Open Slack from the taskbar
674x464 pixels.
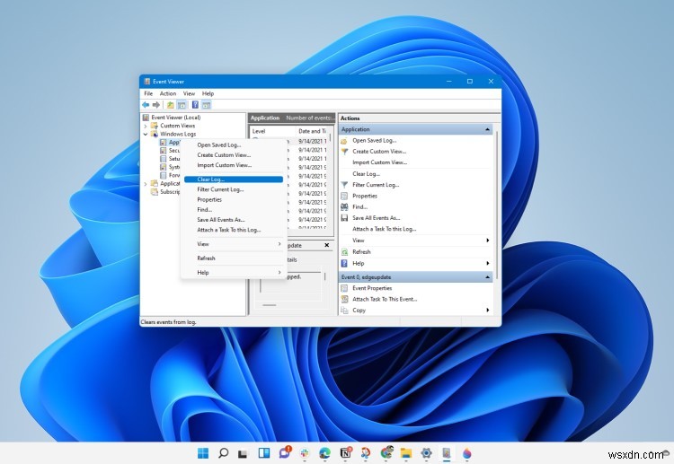point(305,453)
